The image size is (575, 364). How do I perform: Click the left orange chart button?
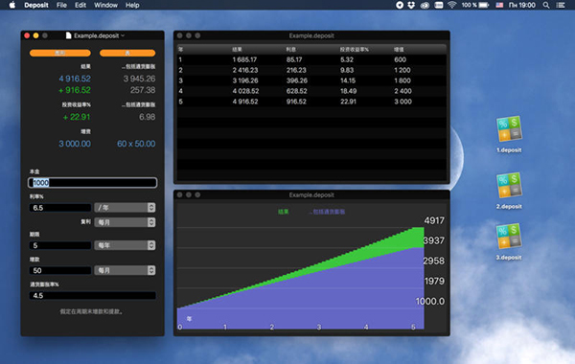pyautogui.click(x=60, y=53)
